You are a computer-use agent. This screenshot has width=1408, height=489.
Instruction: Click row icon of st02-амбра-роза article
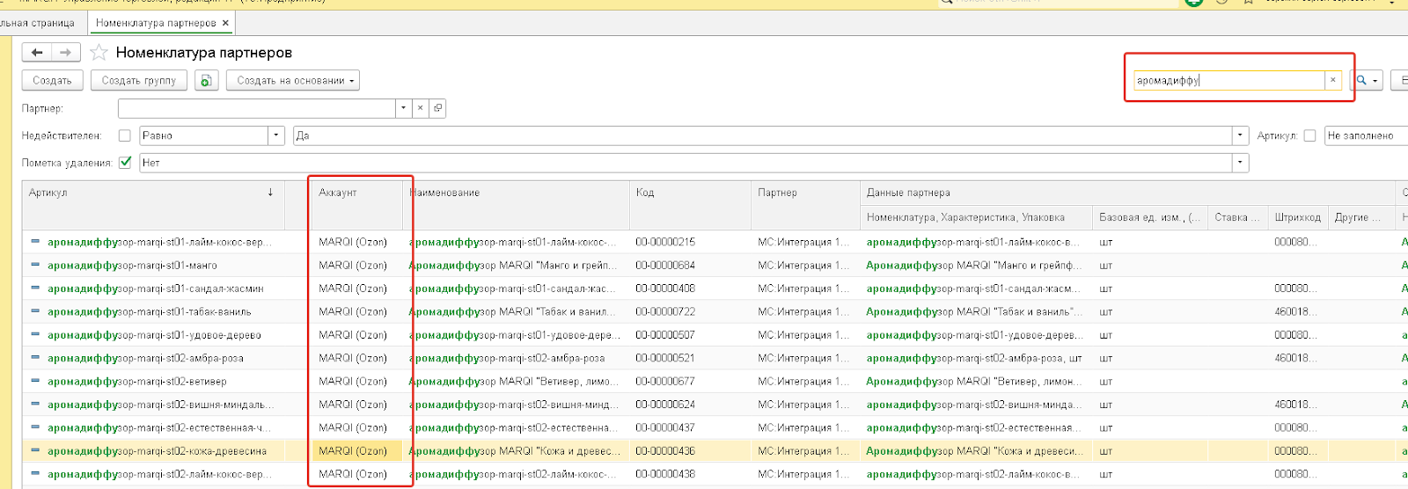pos(35,358)
